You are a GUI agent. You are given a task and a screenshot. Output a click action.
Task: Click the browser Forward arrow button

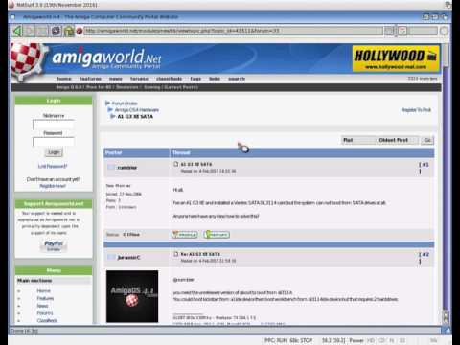[30, 31]
